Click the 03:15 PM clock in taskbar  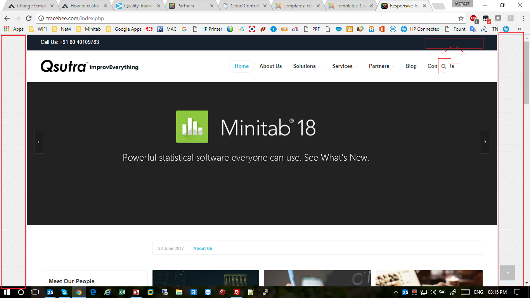(497, 292)
